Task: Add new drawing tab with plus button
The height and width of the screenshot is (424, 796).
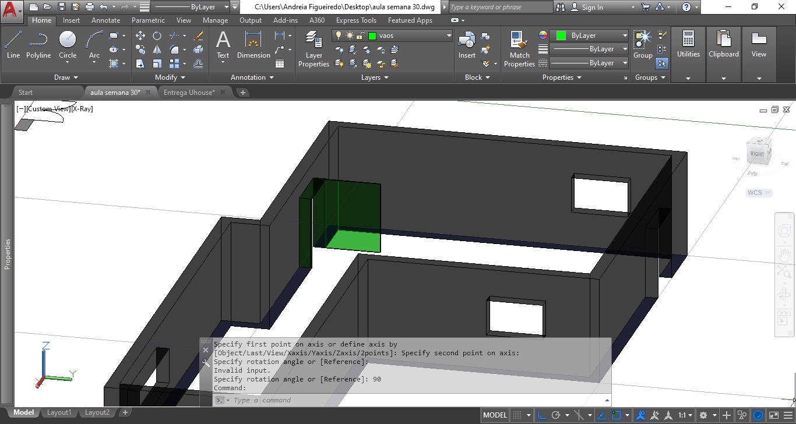Action: coord(243,92)
